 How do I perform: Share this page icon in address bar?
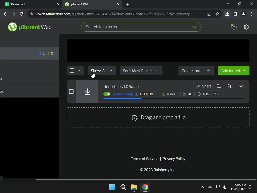pyautogui.click(x=209, y=14)
